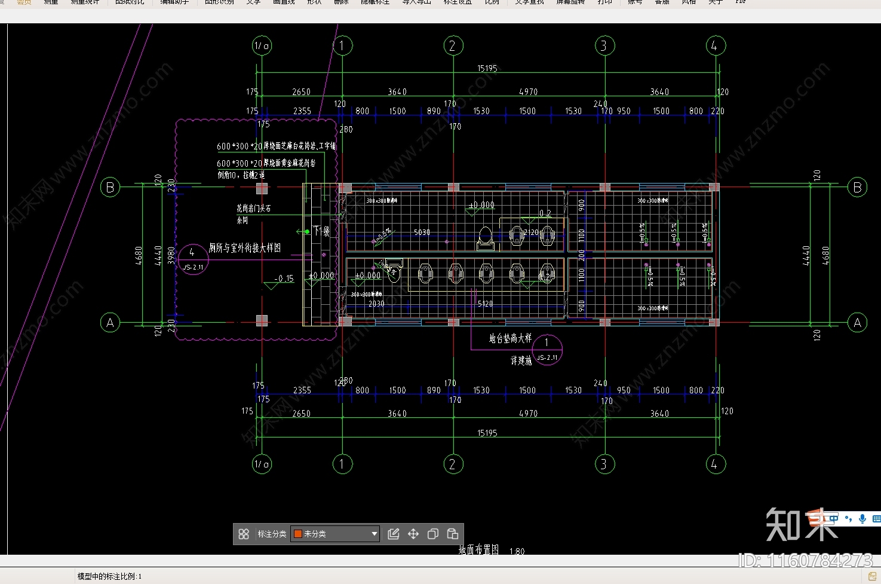
Task: Click the copy icon in annotation toolbar
Action: pyautogui.click(x=433, y=534)
